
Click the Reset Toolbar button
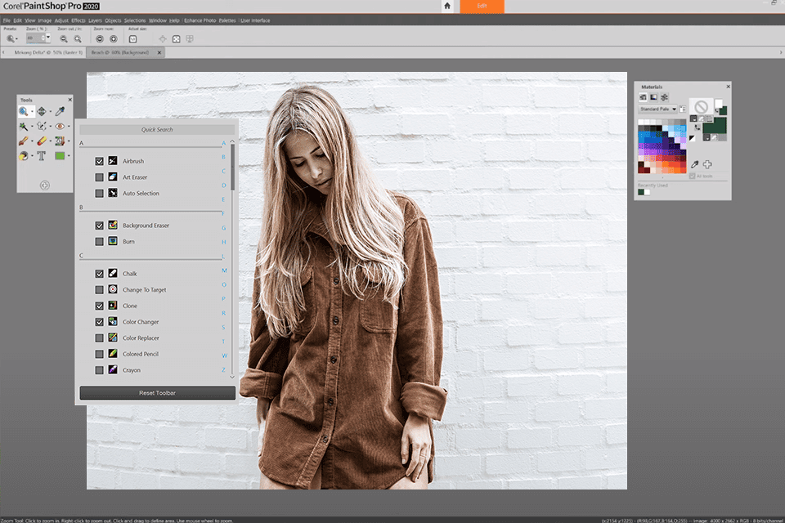[x=157, y=393]
